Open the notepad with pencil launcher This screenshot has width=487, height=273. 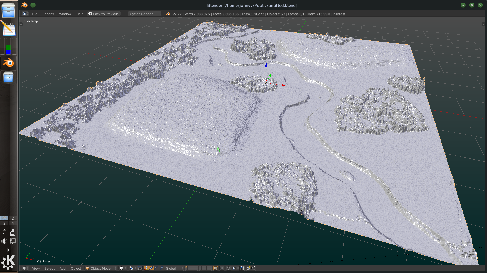pyautogui.click(x=8, y=28)
